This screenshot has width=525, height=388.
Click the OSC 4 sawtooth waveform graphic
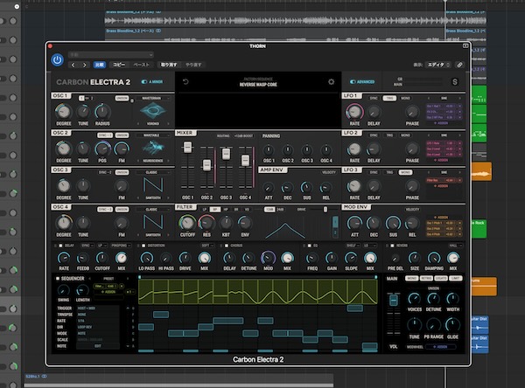pos(153,222)
